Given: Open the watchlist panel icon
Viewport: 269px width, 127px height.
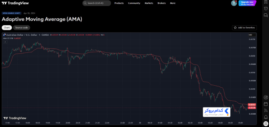Looking at the screenshot, I should 266,2.
